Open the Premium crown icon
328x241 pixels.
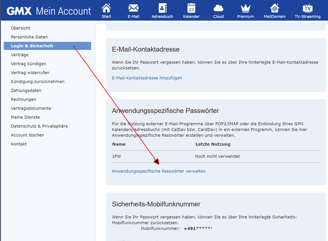point(246,8)
